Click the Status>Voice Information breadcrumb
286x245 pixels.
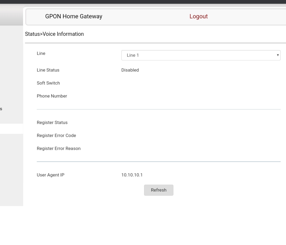(54, 34)
